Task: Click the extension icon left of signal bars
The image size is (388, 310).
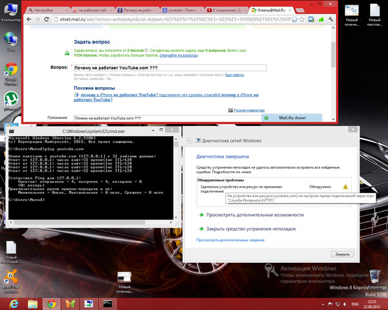Action: point(311,19)
